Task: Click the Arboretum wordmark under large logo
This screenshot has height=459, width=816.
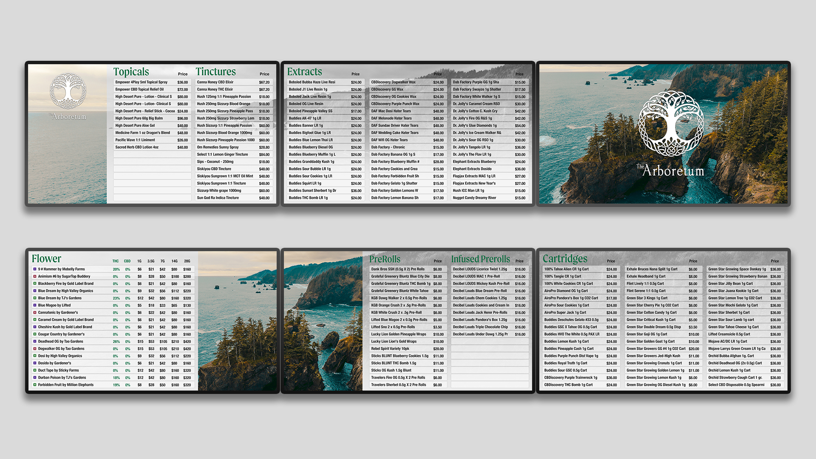Action: [670, 170]
